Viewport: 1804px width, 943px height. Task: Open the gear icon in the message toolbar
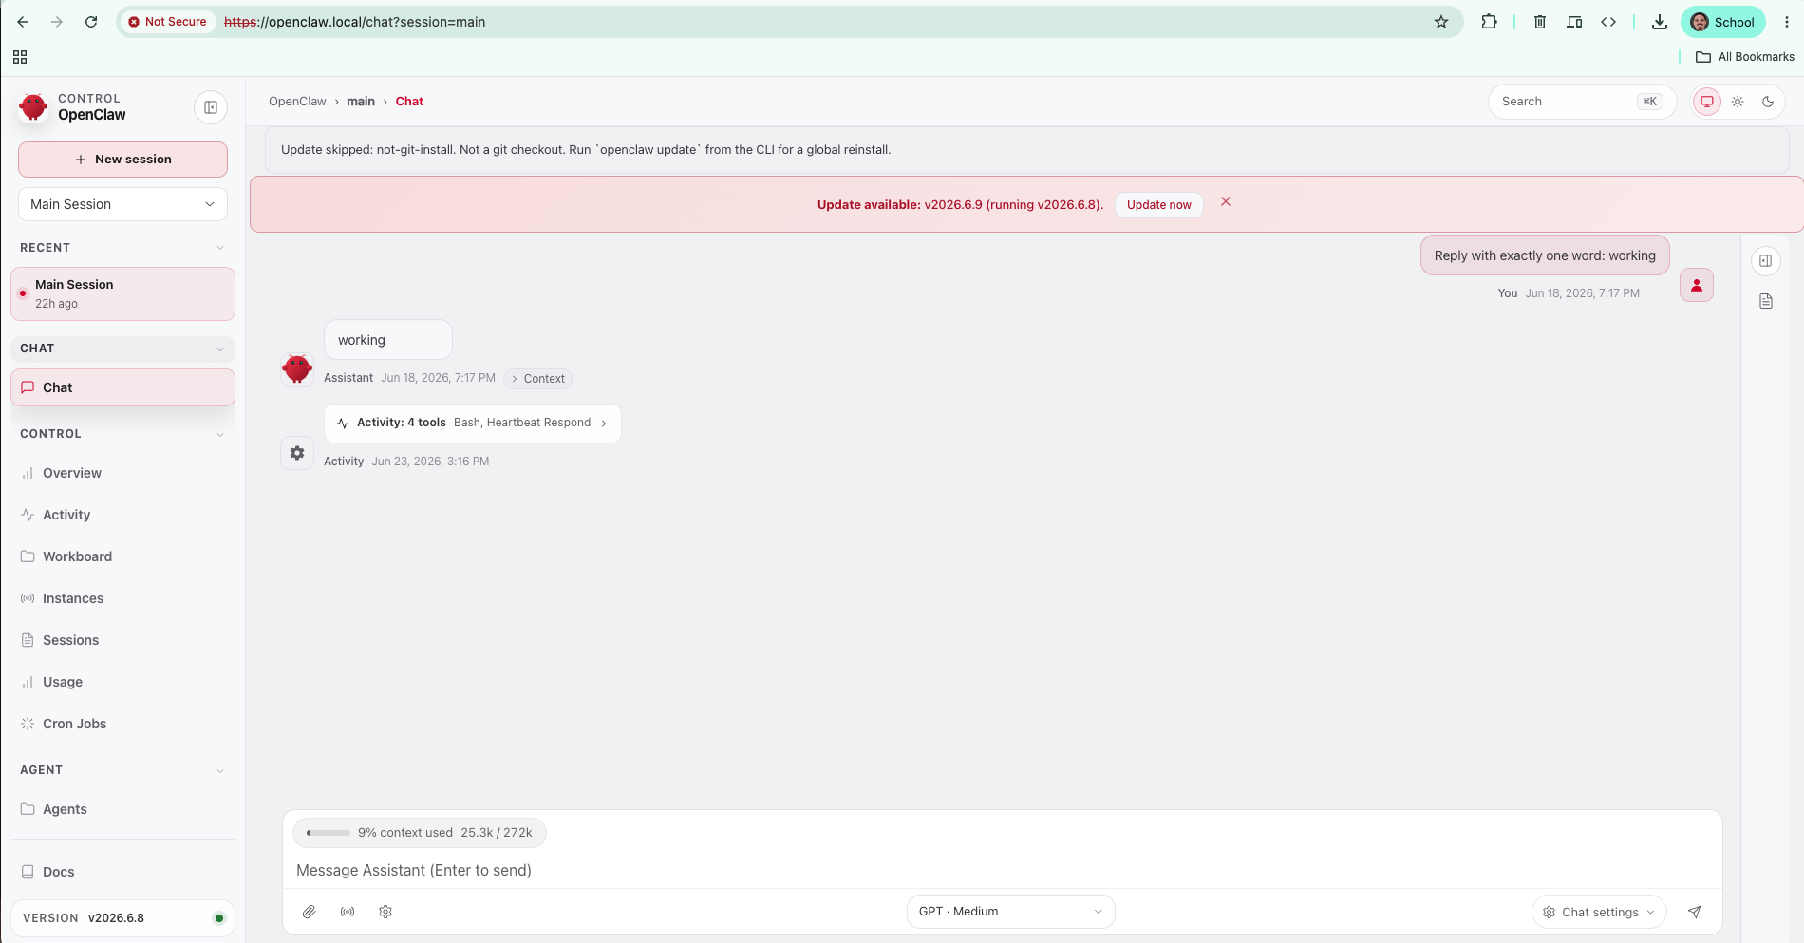tap(385, 912)
